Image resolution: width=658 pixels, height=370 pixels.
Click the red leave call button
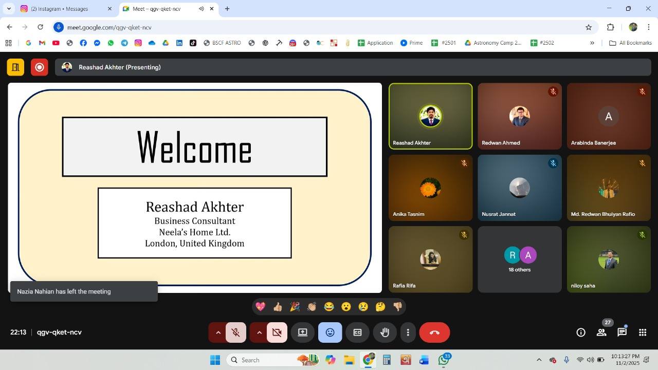434,332
